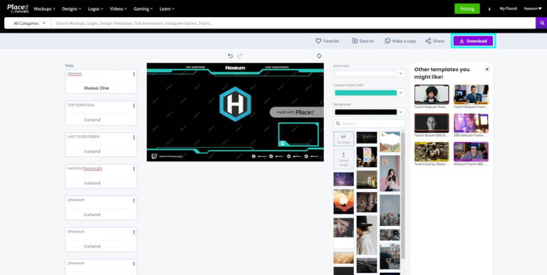Select the sunset silhouette background image
The image size is (547, 275).
pos(343,202)
